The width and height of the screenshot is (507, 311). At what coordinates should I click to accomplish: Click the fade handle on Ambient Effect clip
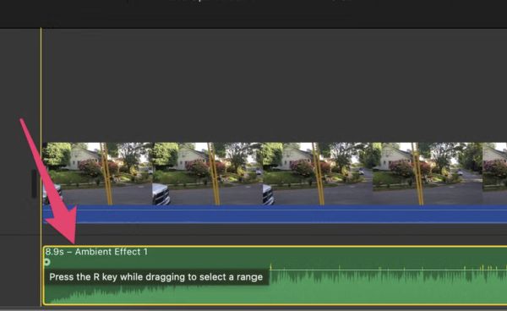click(46, 262)
